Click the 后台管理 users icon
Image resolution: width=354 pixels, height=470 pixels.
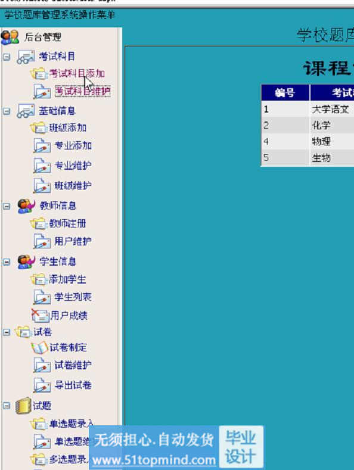click(x=10, y=37)
